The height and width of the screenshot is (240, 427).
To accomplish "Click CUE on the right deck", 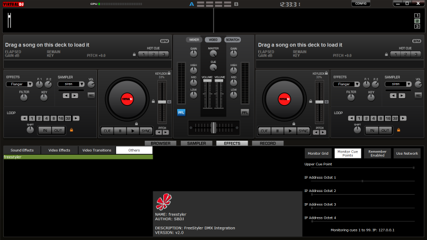I will 264,131.
